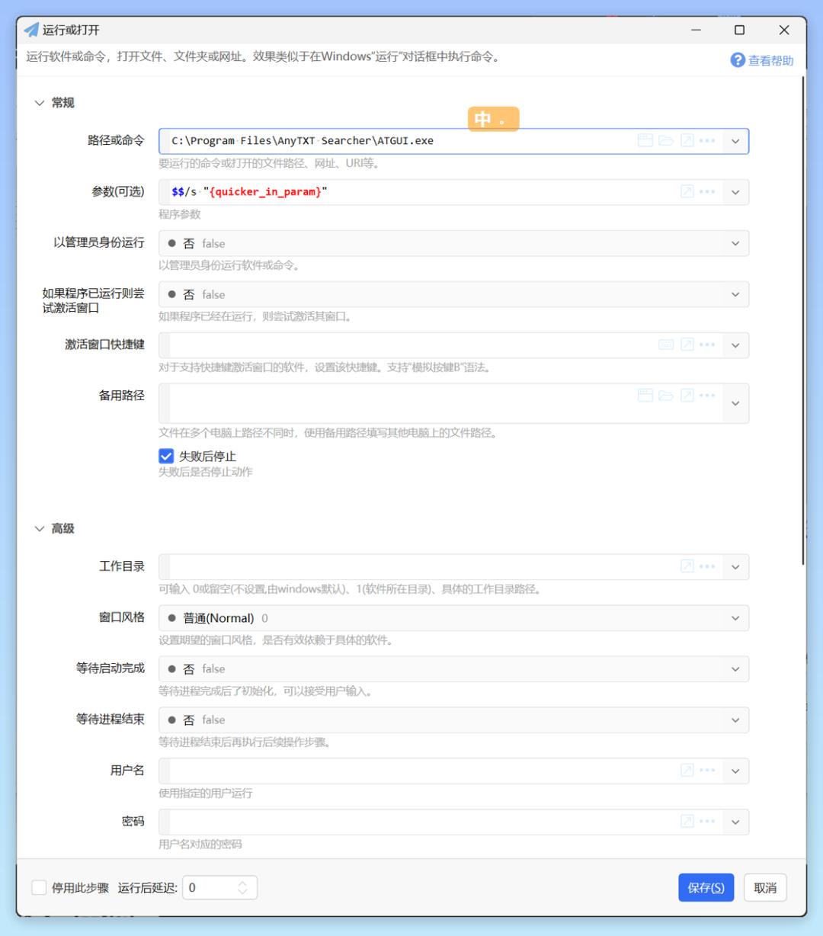Open the 等待进程结束 dropdown
This screenshot has width=823, height=936.
pos(453,720)
